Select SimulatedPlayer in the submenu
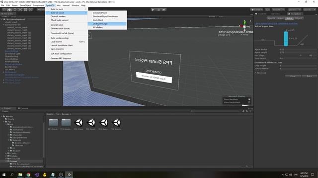This screenshot has height=178, width=318. tap(107, 13)
